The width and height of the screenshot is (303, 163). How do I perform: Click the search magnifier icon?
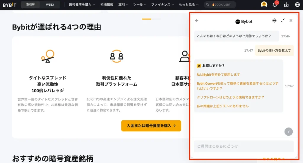pos(207,5)
